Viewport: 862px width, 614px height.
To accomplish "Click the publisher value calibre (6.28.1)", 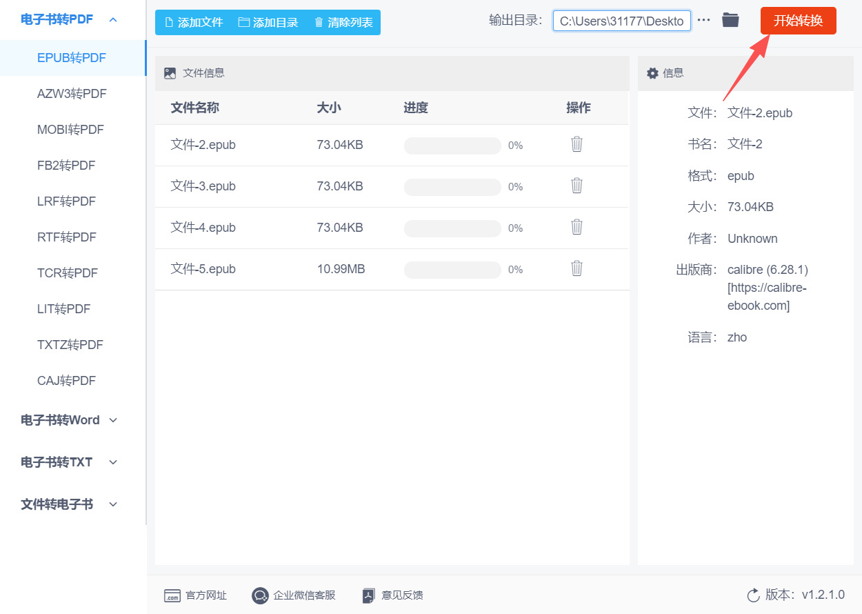I will (768, 287).
